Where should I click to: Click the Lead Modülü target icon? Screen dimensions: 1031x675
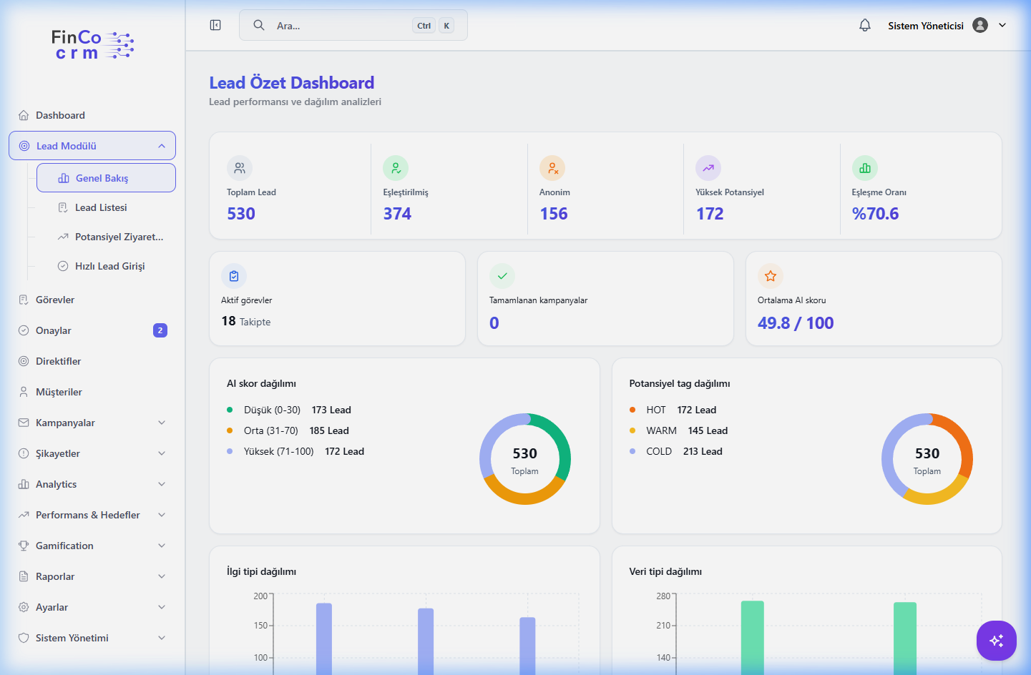[24, 146]
